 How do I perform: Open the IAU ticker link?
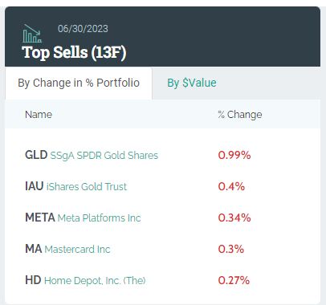tap(35, 186)
